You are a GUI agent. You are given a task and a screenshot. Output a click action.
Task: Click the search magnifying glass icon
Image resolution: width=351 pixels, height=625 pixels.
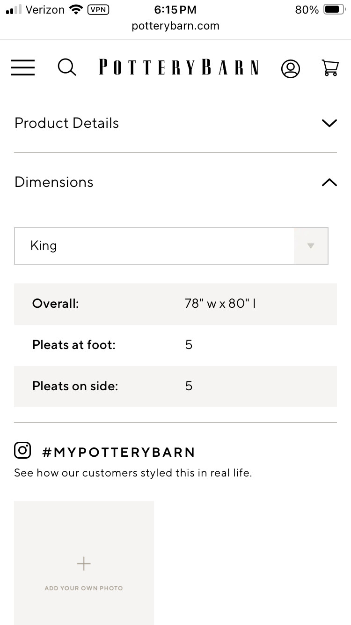click(x=67, y=68)
